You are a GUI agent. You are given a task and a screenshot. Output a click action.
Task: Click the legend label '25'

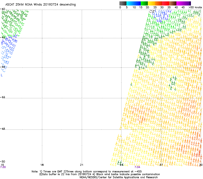pyautogui.click(x=155, y=7)
